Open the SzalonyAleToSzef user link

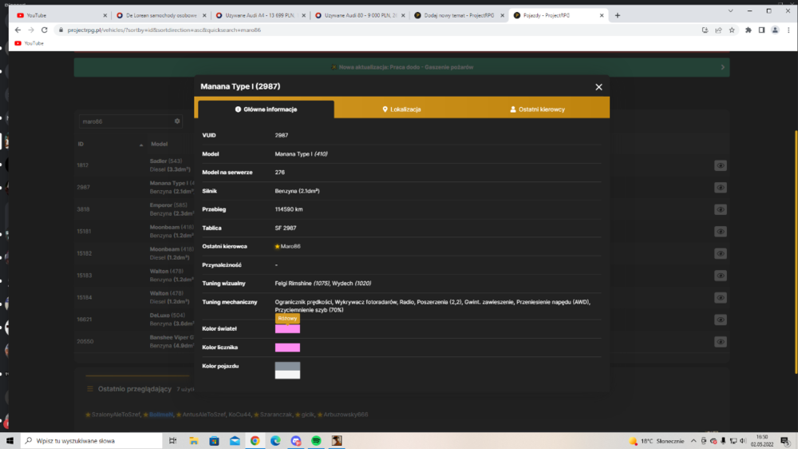pyautogui.click(x=116, y=415)
